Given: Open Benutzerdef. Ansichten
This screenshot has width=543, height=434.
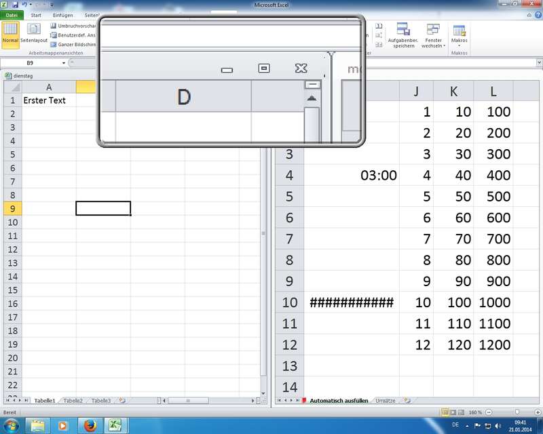Looking at the screenshot, I should (x=73, y=35).
